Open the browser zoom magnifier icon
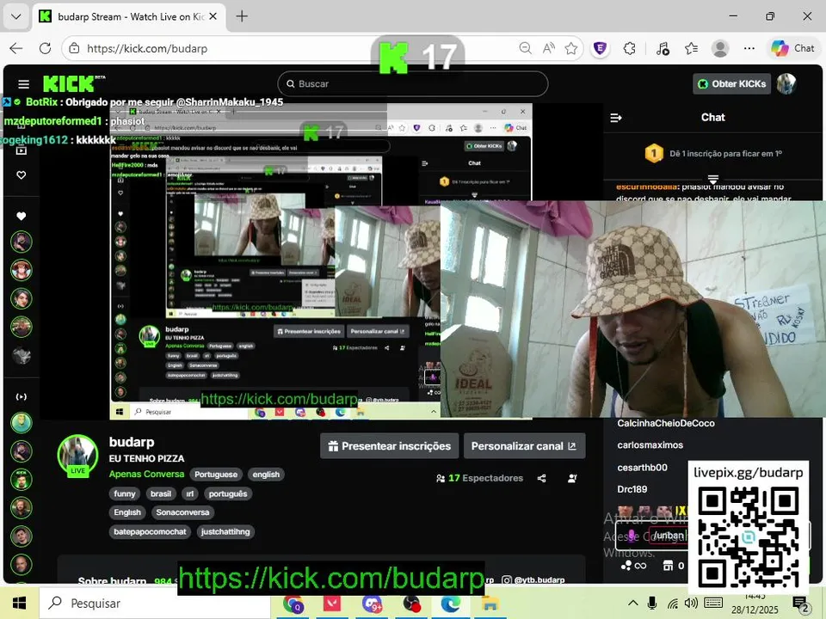 click(x=525, y=48)
